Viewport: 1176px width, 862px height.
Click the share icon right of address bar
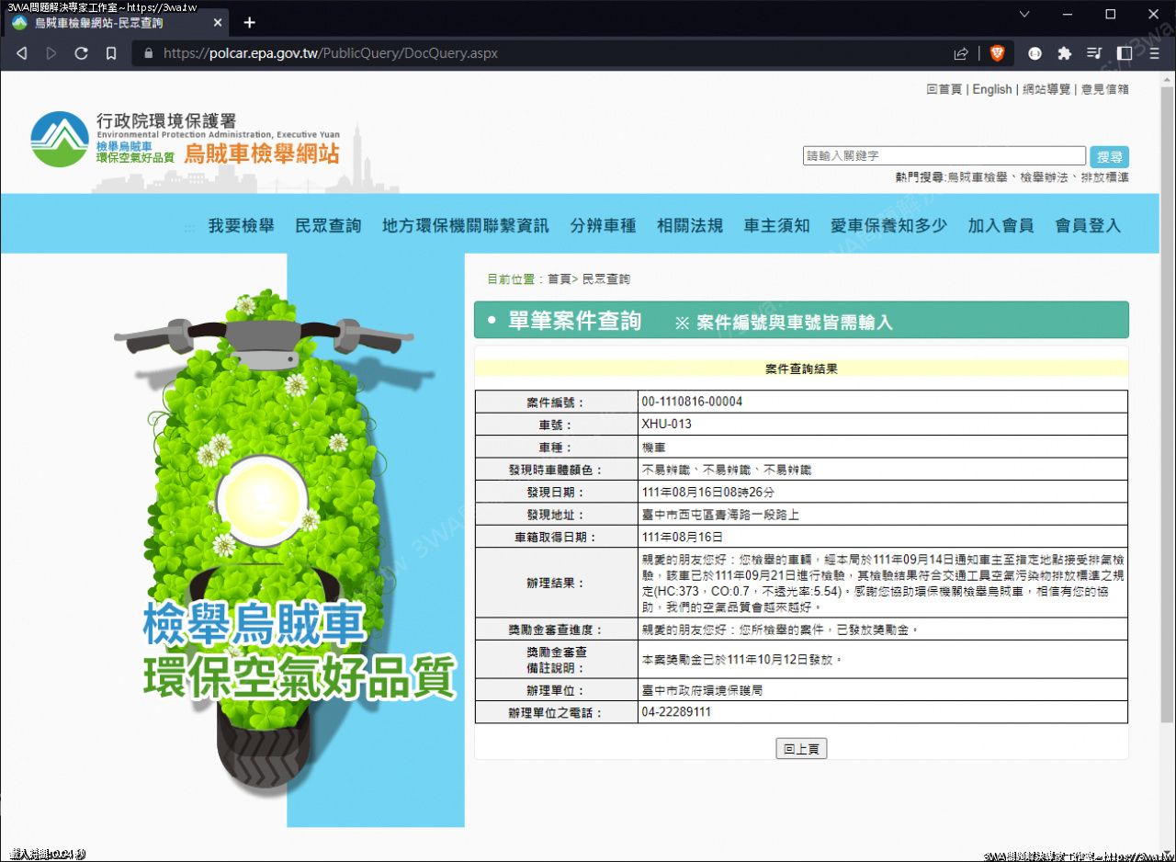pos(961,52)
